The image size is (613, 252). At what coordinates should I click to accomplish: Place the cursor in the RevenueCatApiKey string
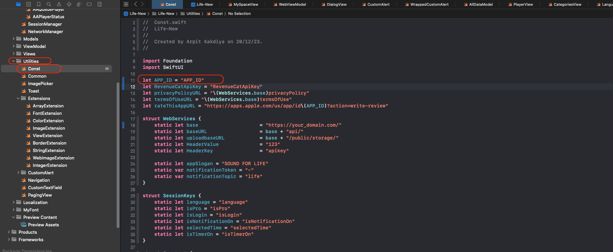point(236,86)
